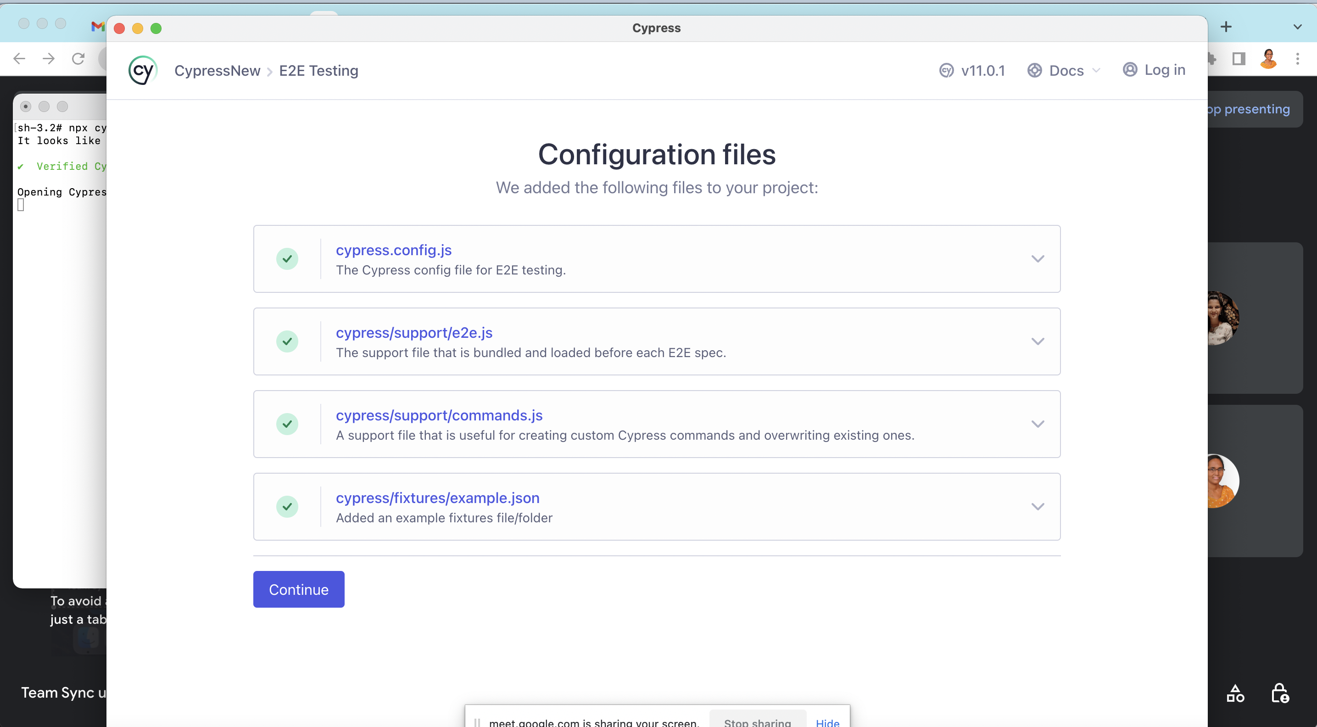The image size is (1317, 727).
Task: Open a new browser tab
Action: (1226, 27)
